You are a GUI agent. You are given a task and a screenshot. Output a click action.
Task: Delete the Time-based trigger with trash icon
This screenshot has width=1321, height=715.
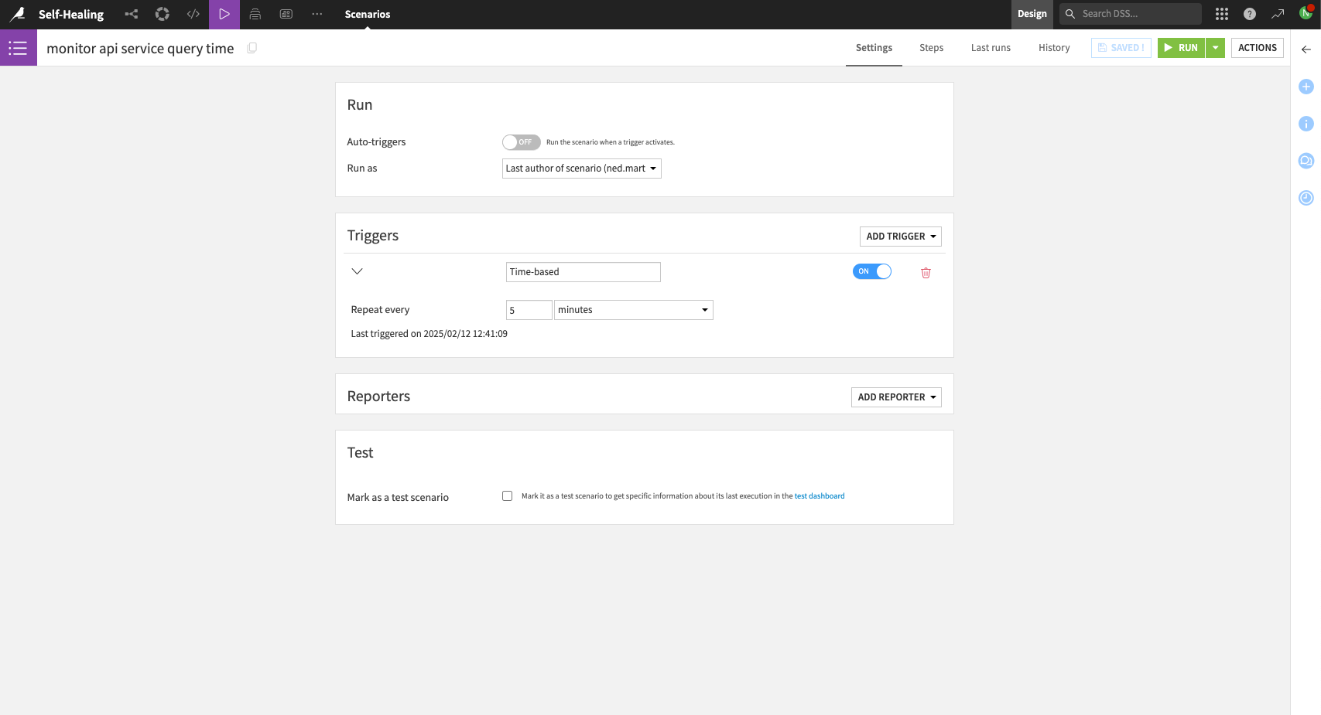[926, 273]
